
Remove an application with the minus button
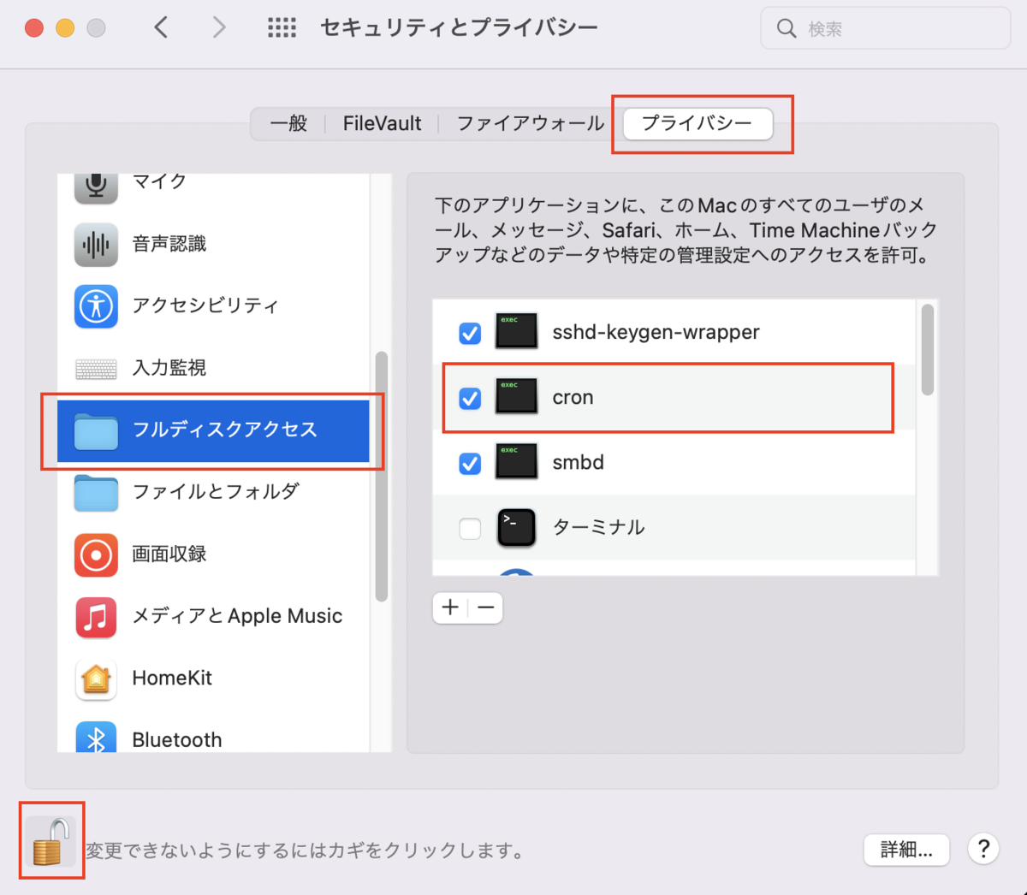click(x=486, y=608)
